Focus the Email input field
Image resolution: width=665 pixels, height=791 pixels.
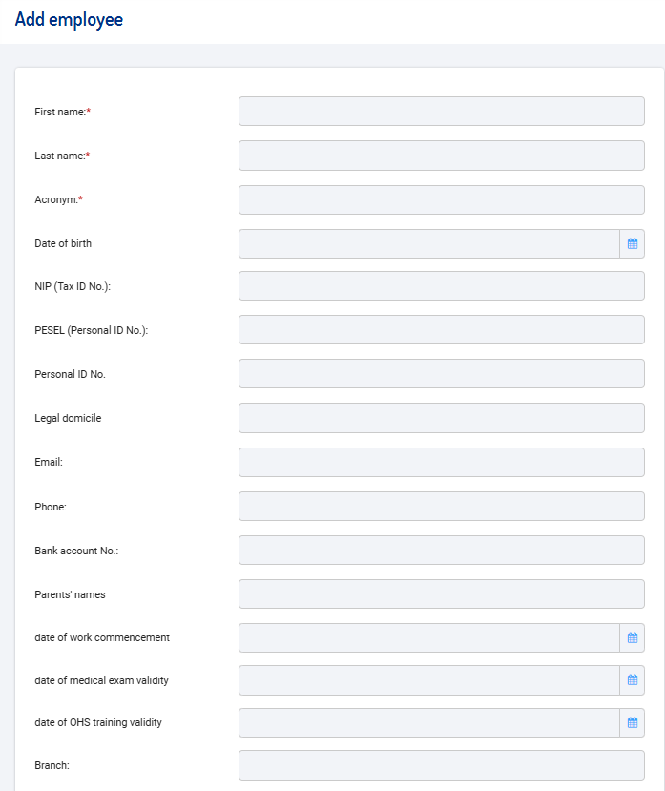(442, 462)
